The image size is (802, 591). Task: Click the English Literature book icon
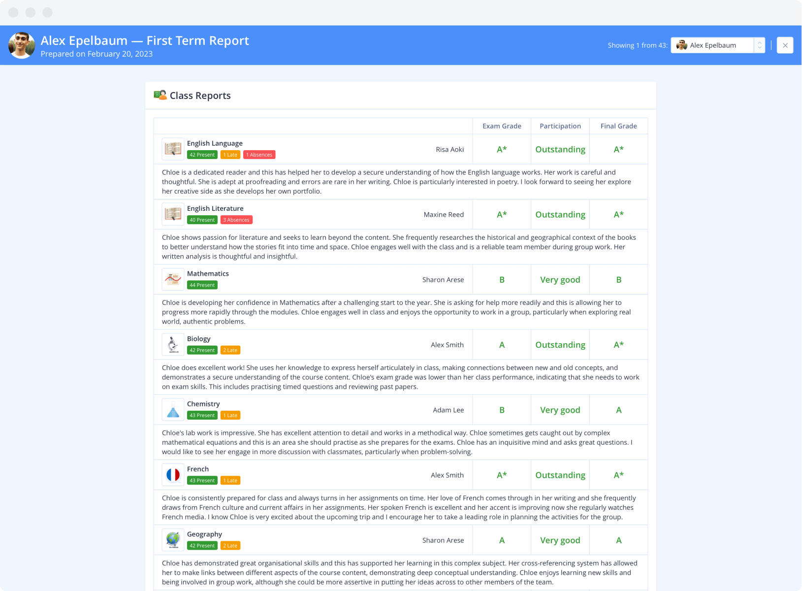[x=173, y=214]
